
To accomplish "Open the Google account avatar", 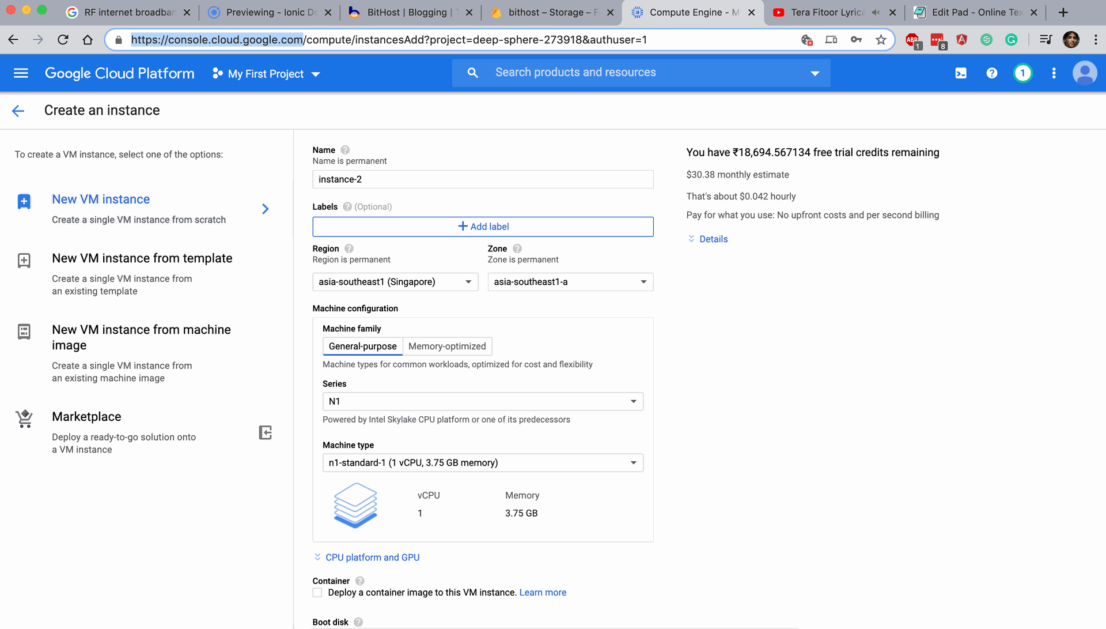I will [1085, 73].
